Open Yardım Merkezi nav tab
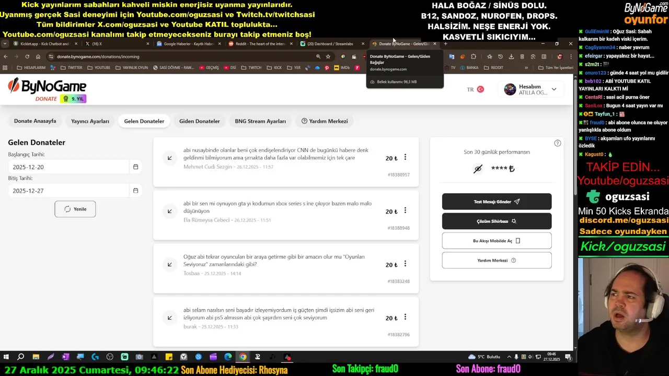Image resolution: width=669 pixels, height=376 pixels. [325, 121]
